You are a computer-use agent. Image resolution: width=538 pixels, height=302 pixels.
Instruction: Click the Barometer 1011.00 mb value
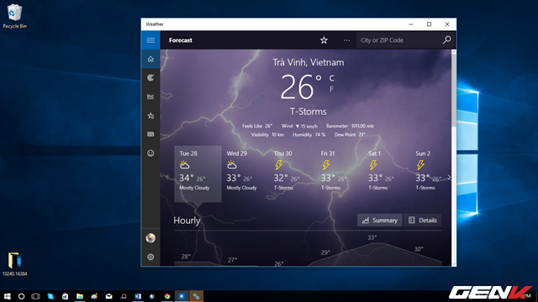pyautogui.click(x=350, y=126)
